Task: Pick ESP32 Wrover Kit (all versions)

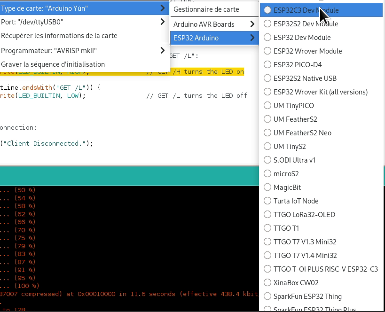Action: (x=321, y=92)
